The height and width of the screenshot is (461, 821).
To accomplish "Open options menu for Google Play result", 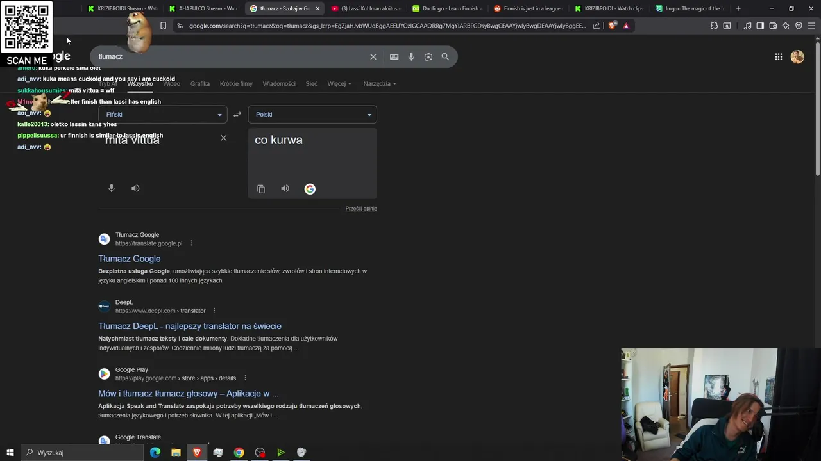I will 245,378.
